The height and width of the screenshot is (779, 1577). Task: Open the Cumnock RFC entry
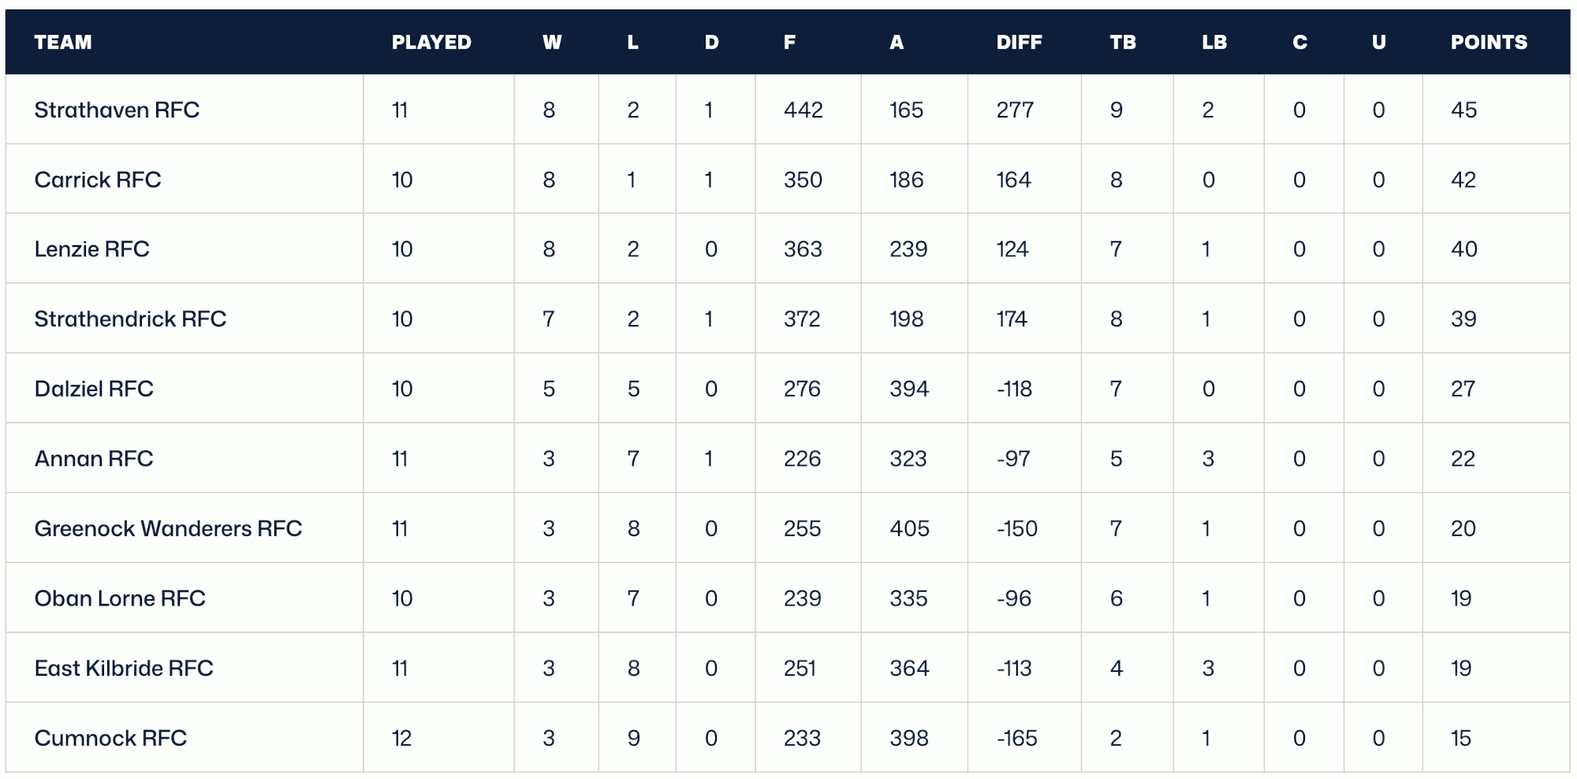click(110, 738)
